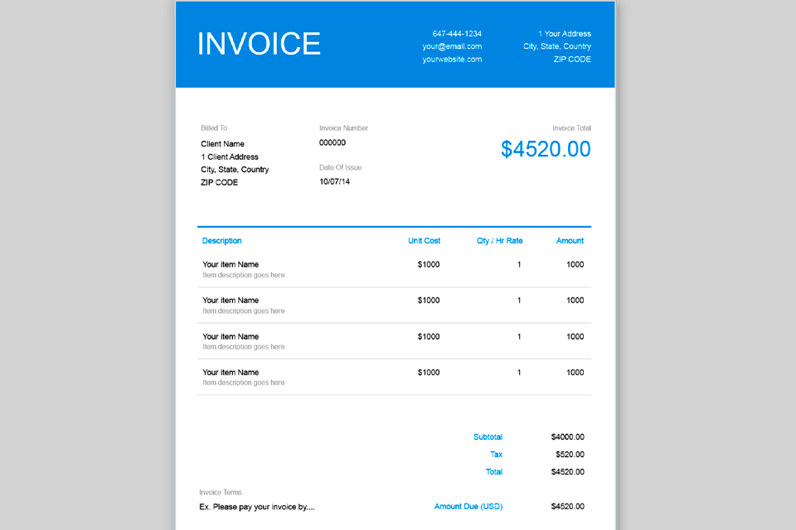Click the 'Date Of Issue' label
Screen dimensions: 796x530
(x=340, y=167)
